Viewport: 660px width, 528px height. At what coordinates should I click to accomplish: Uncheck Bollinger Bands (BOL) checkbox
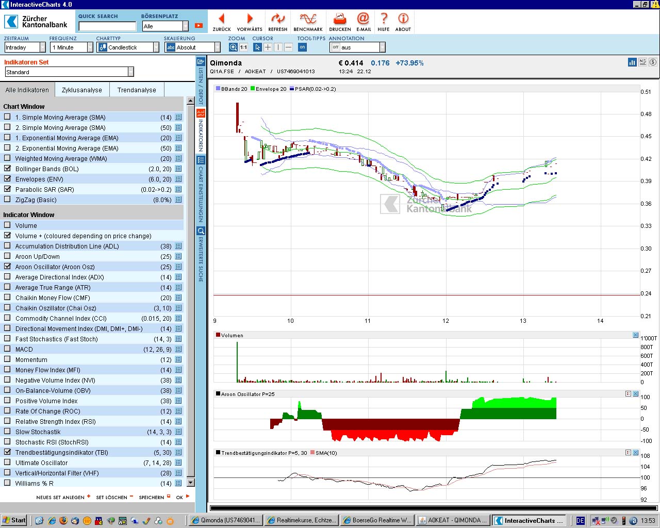coord(7,169)
